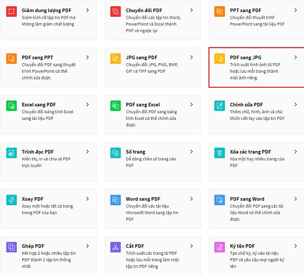Click the yellow PDF sang JPG icon
Image resolution: width=304 pixels, height=275 pixels.
(219, 59)
